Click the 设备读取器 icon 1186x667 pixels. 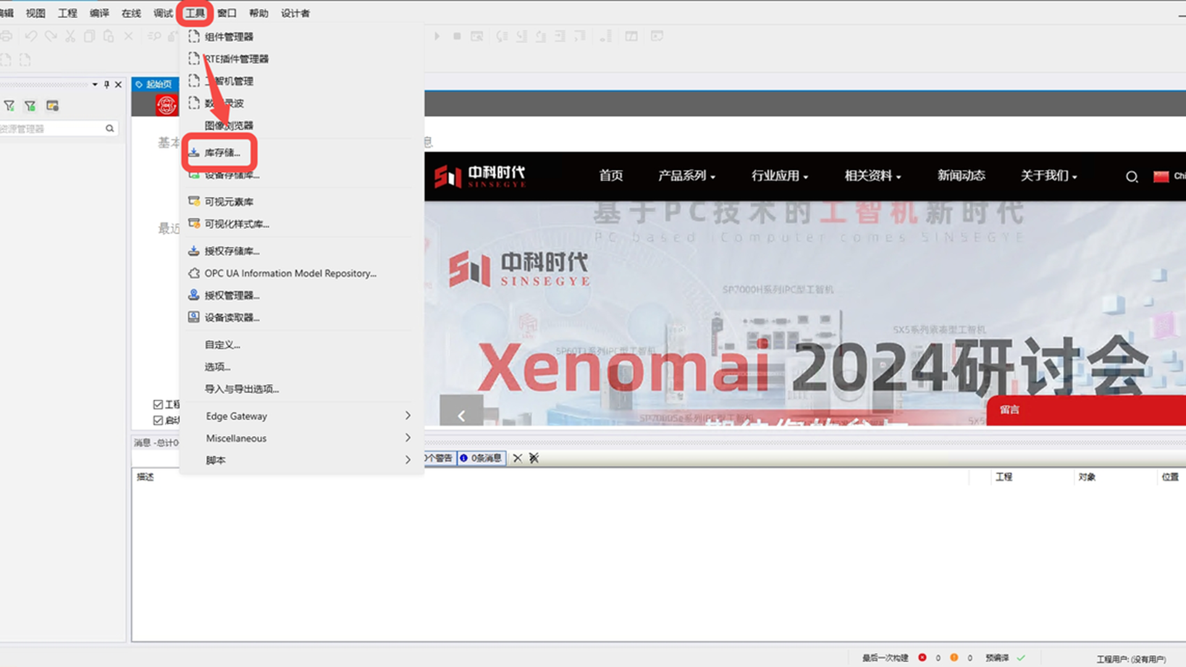(x=194, y=317)
